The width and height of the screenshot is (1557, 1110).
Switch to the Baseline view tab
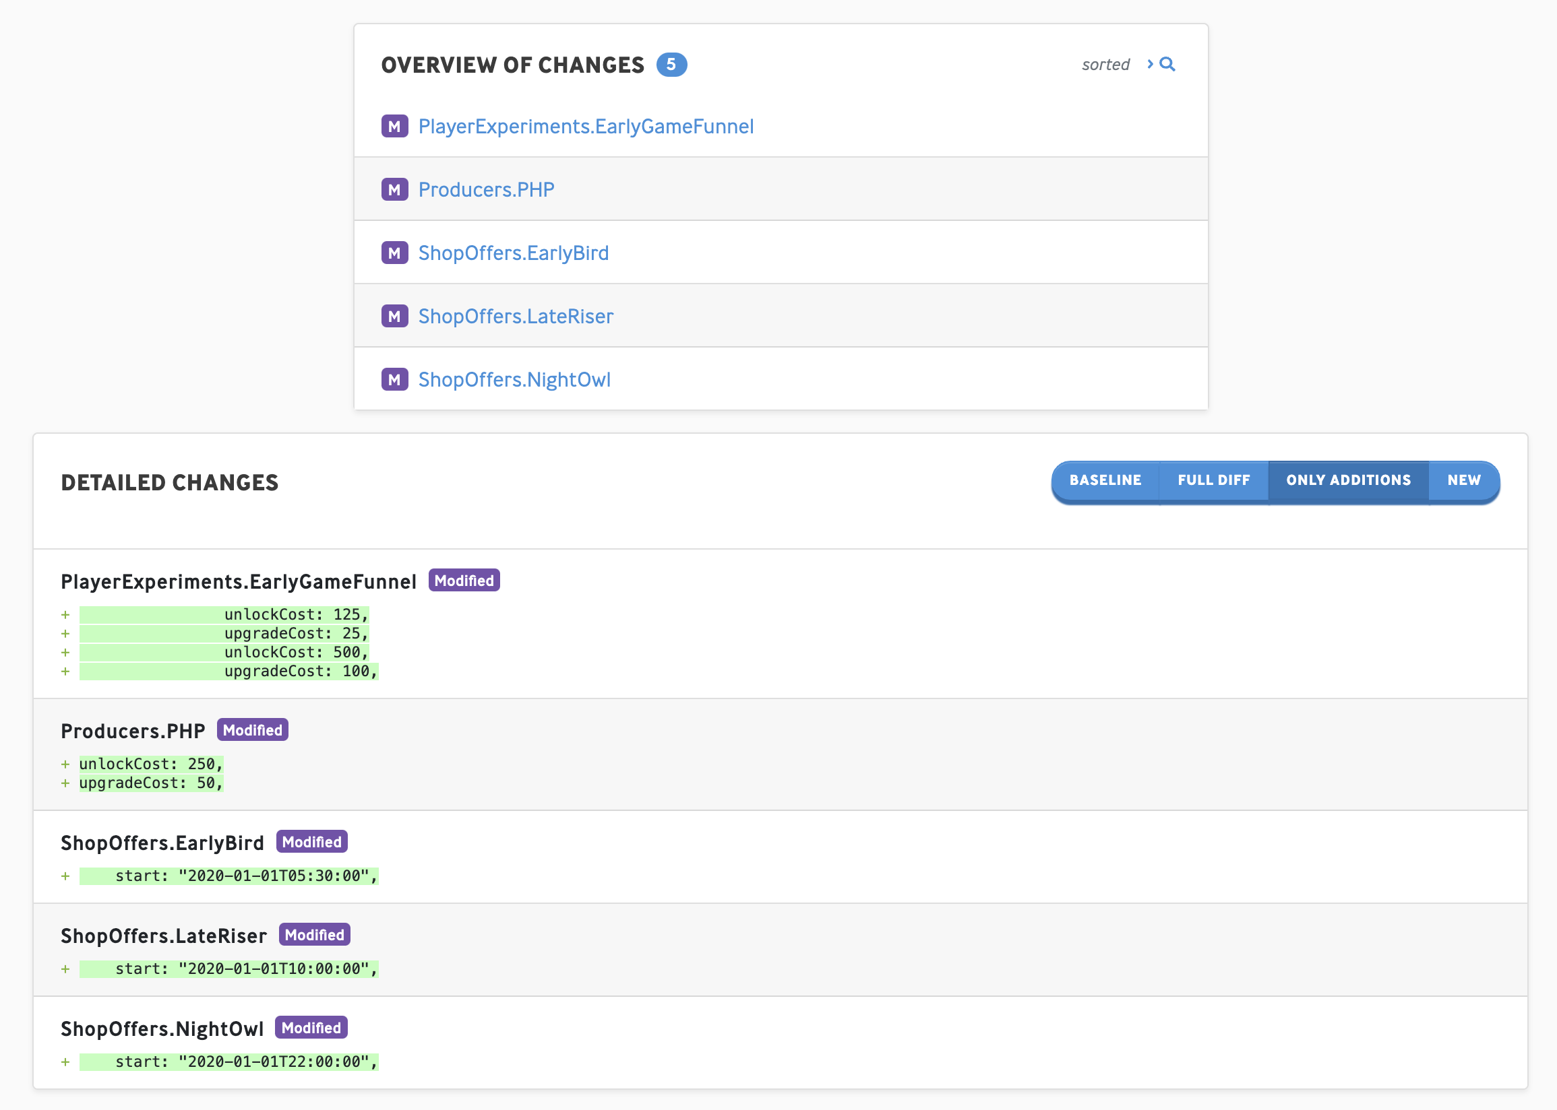pos(1105,480)
